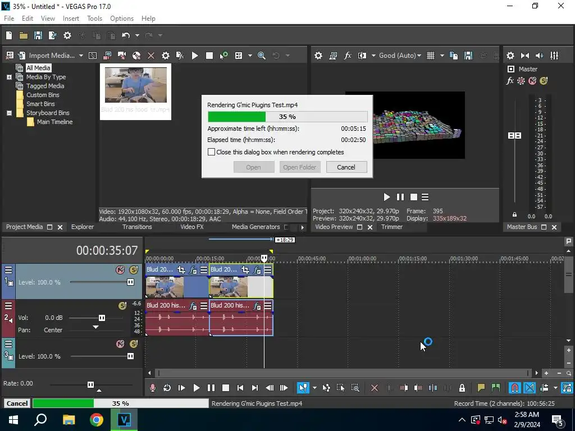Screen dimensions: 575x431
Task: Open the Tools menu
Action: point(94,19)
